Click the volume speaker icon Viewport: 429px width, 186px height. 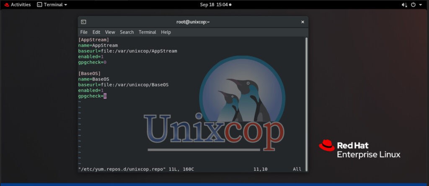pos(404,5)
